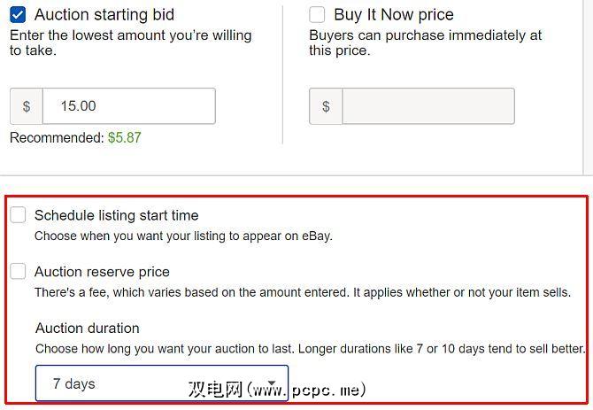Click the "Auction reserve price" label

102,272
